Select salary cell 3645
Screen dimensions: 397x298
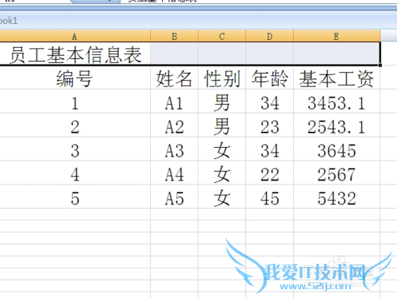[x=337, y=149]
